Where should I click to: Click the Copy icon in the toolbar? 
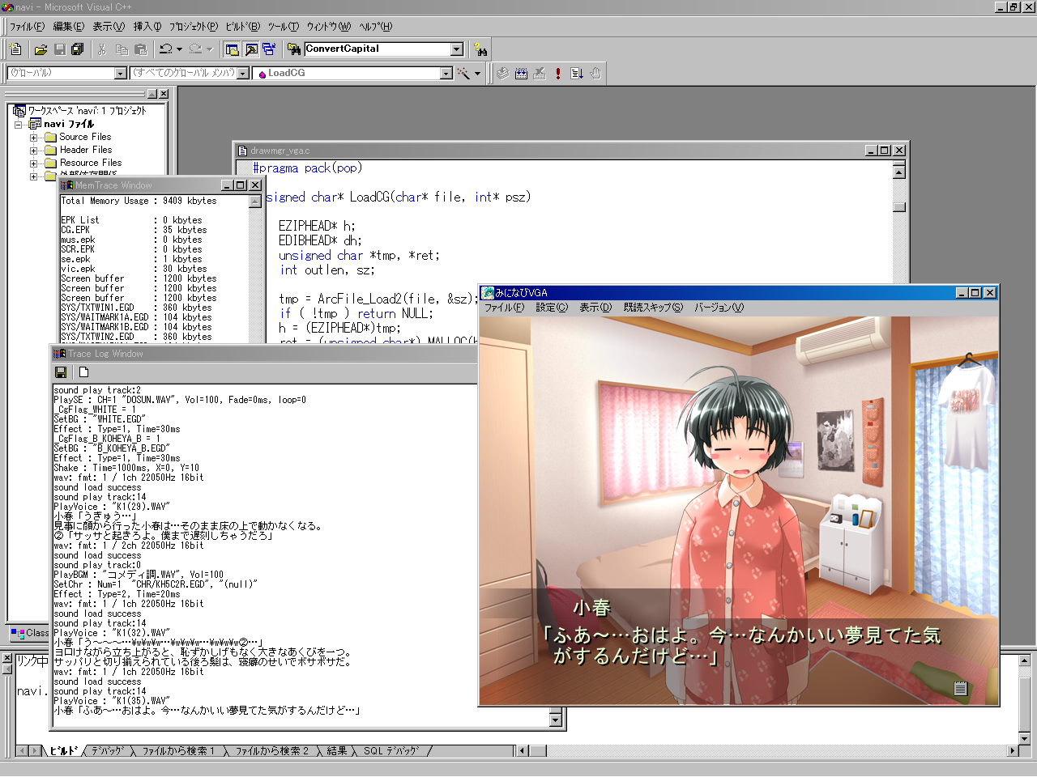(x=122, y=49)
